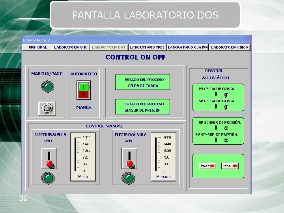Flip the AUTOMÁTICO/MANUAL rocker switch
The width and height of the screenshot is (284, 213).
84,90
